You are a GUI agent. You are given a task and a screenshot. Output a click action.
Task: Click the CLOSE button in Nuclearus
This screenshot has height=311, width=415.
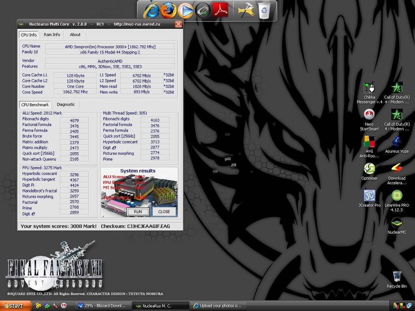point(164,211)
